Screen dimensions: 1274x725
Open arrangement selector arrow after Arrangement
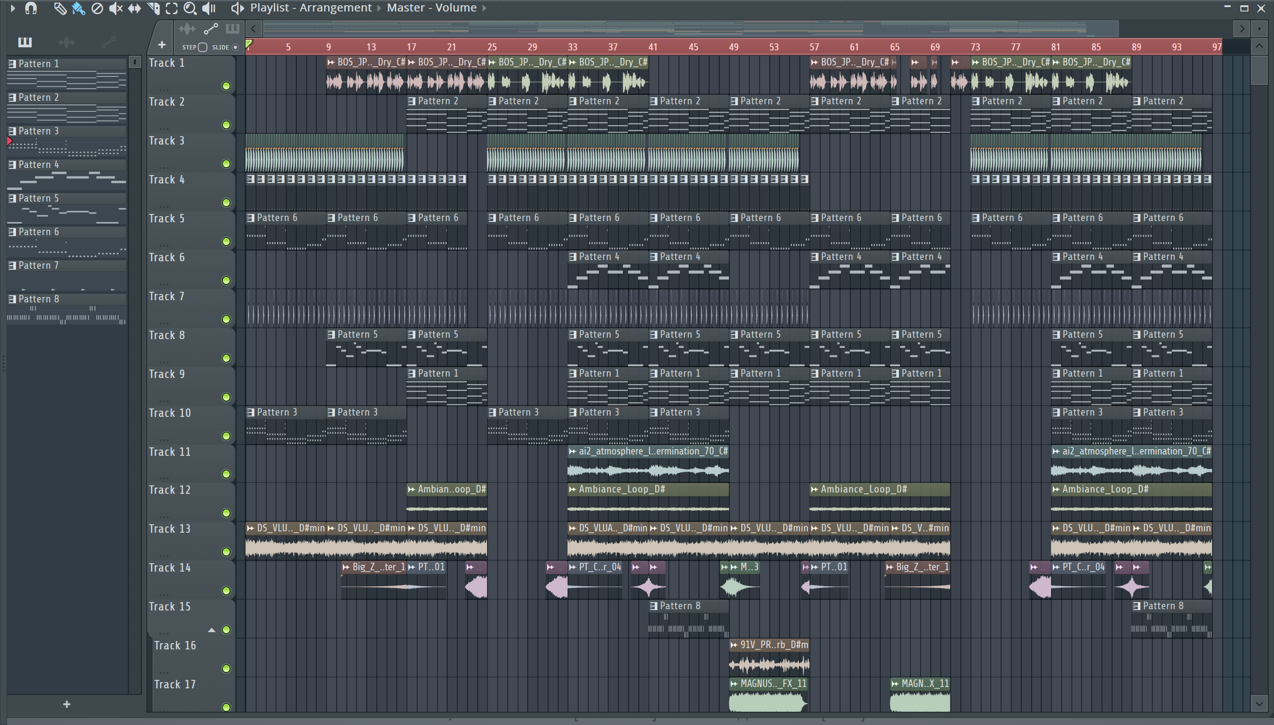379,8
